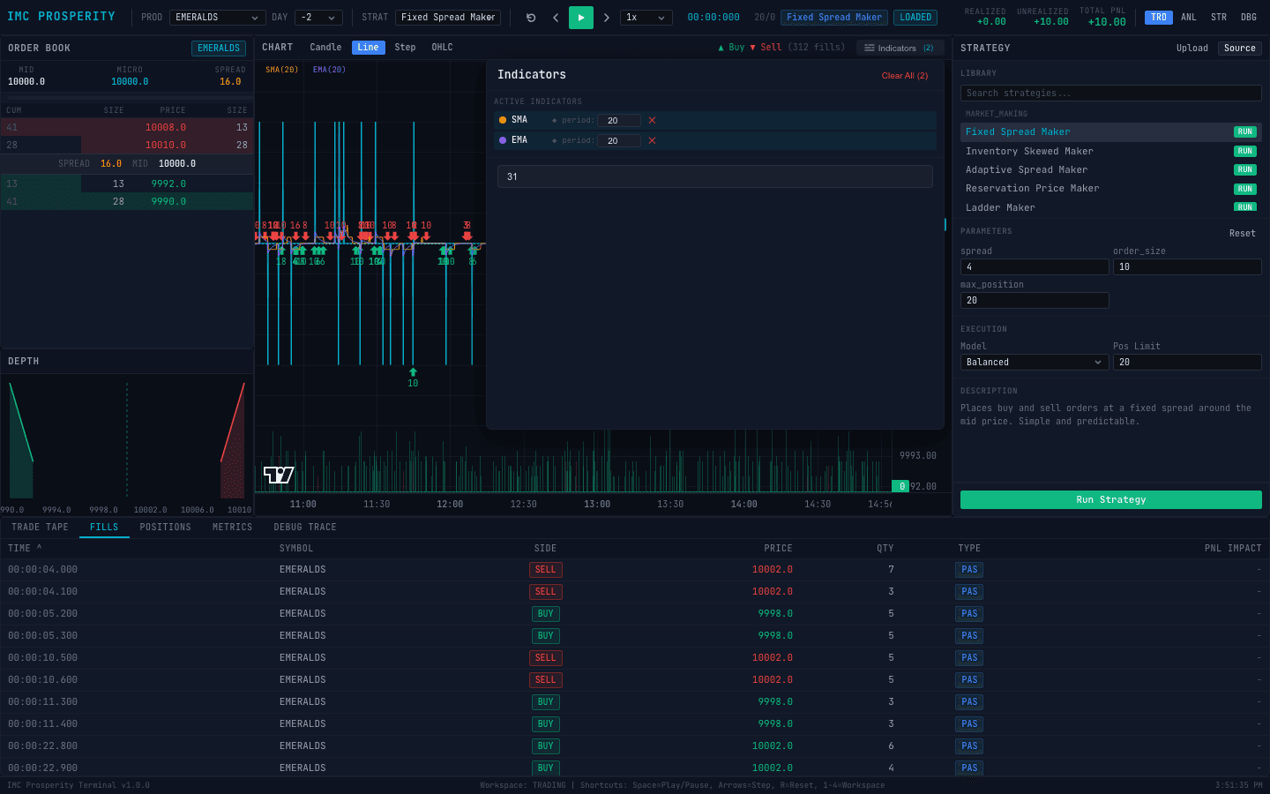Click the SMA period input field
This screenshot has width=1270, height=794.
point(619,120)
